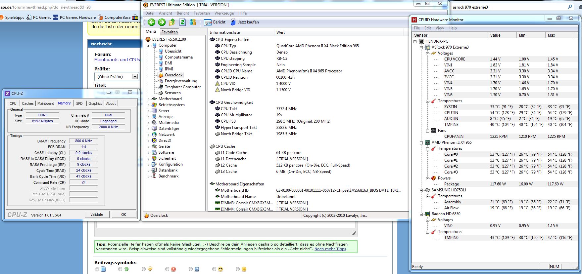The image size is (582, 274).
Task: Select Sensoren in EVEREST tree
Action: click(173, 93)
